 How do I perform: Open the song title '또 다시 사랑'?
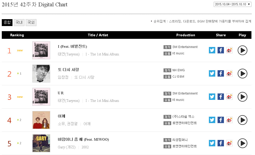68,70
